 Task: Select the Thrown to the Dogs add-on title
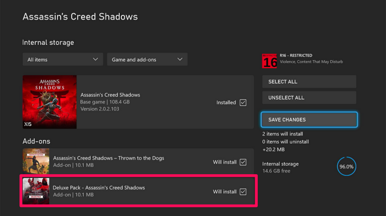click(109, 158)
